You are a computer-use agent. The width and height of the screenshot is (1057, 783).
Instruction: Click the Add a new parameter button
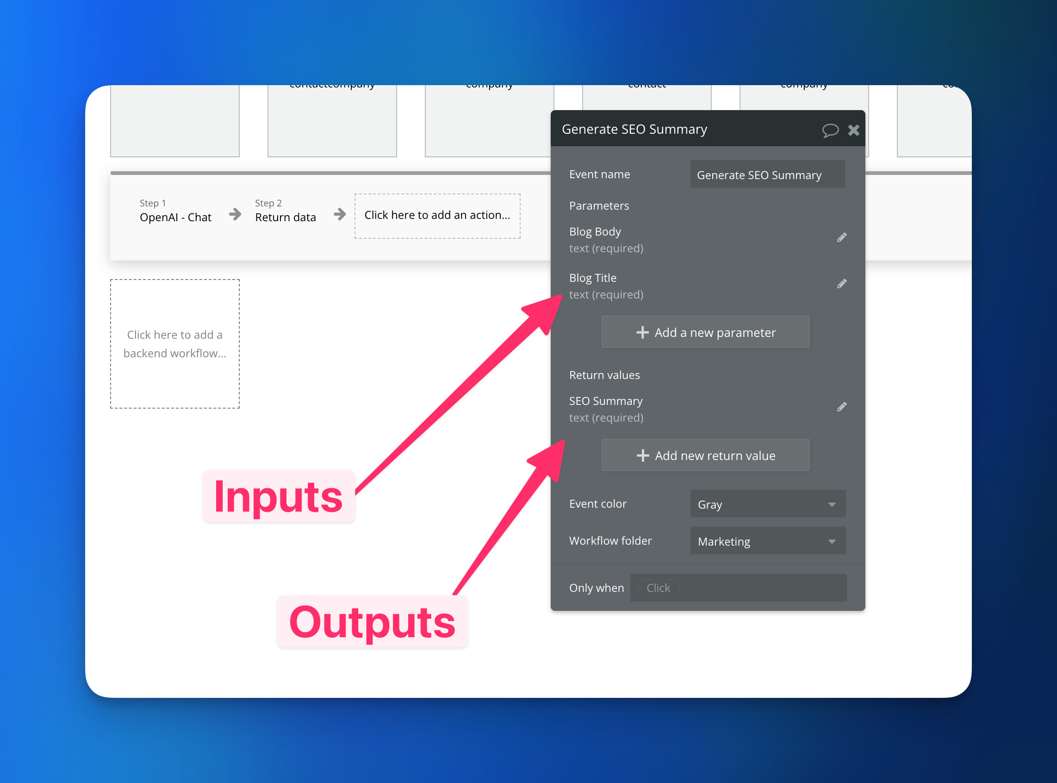coord(706,332)
